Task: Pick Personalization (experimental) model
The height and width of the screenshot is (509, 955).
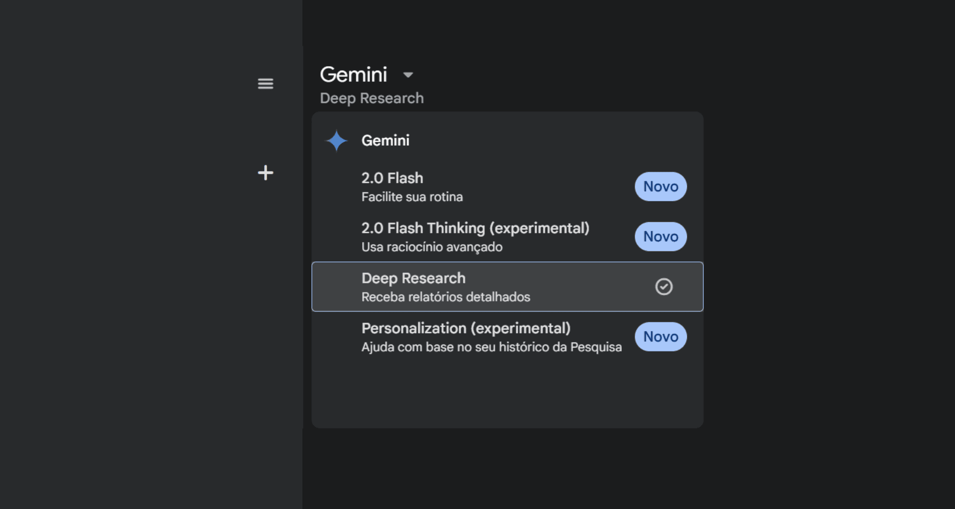Action: point(466,328)
